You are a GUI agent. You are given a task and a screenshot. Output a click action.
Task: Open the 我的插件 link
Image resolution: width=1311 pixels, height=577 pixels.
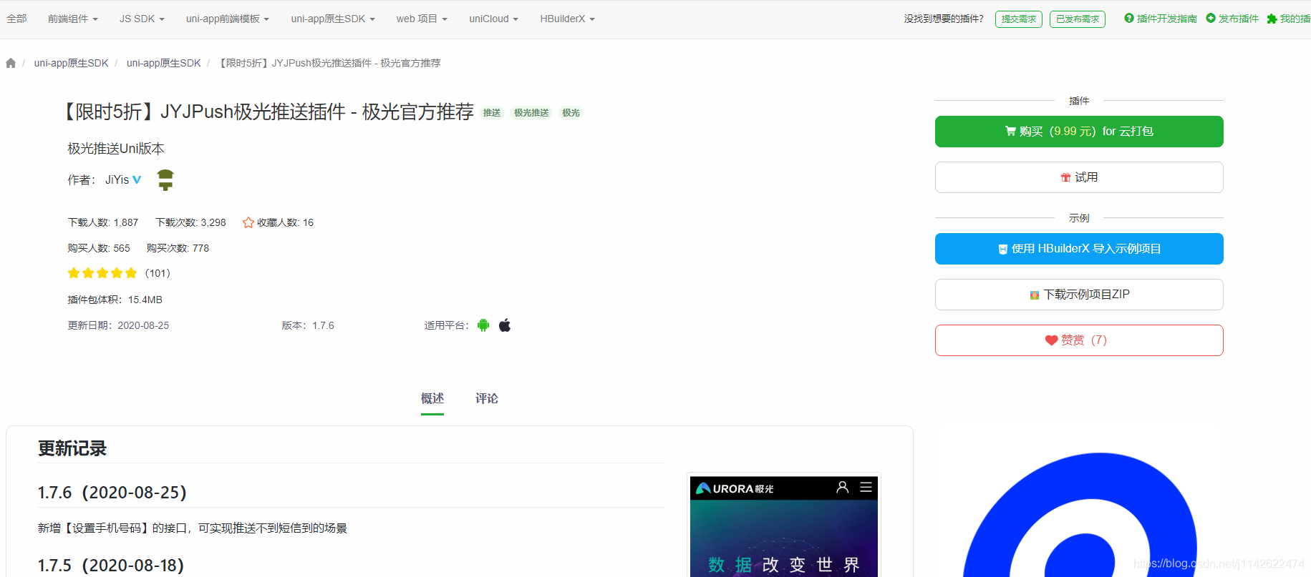(1289, 19)
